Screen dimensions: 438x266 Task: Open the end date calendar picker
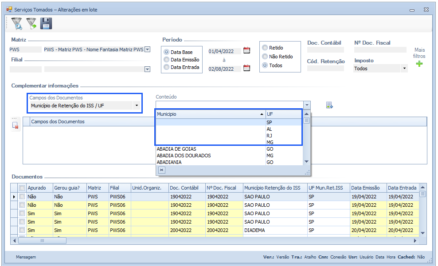tap(247, 68)
